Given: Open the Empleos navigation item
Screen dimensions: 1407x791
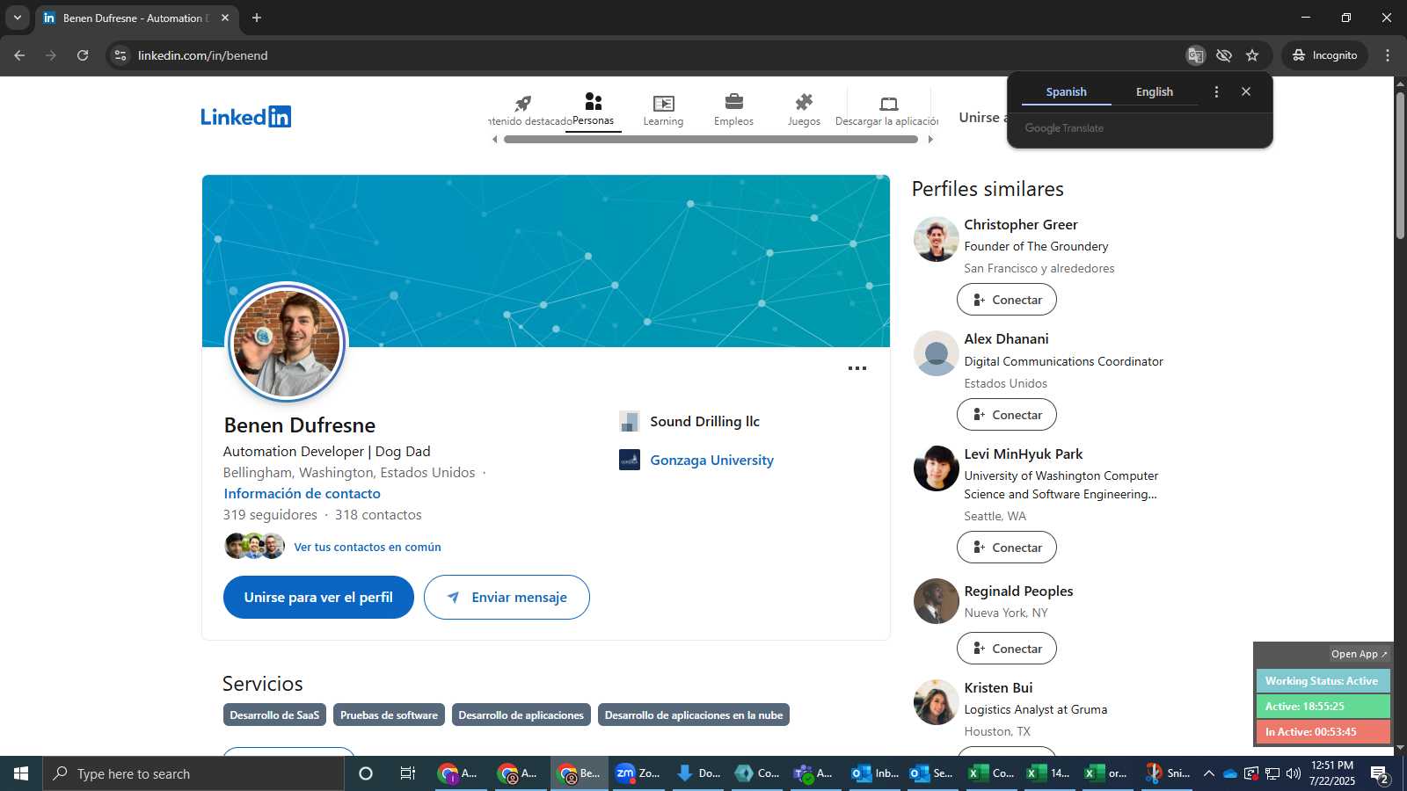Looking at the screenshot, I should [733, 110].
